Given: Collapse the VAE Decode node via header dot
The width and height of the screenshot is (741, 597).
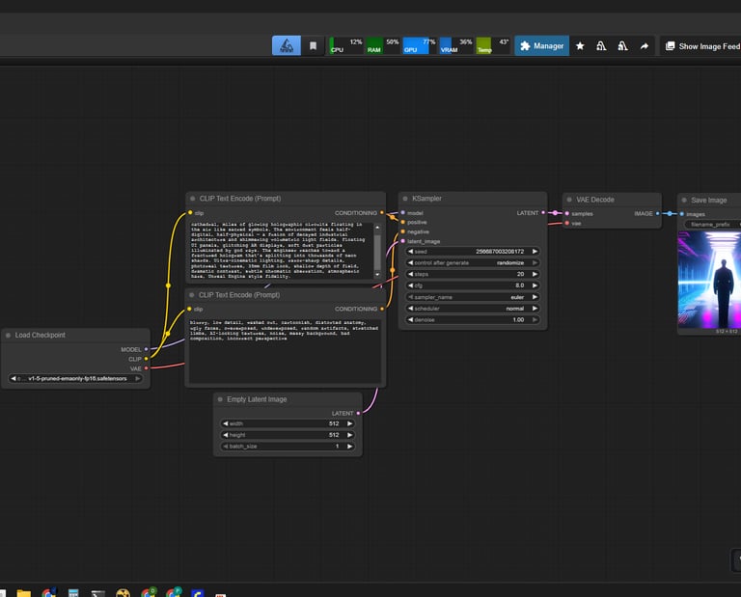Looking at the screenshot, I should pos(569,199).
